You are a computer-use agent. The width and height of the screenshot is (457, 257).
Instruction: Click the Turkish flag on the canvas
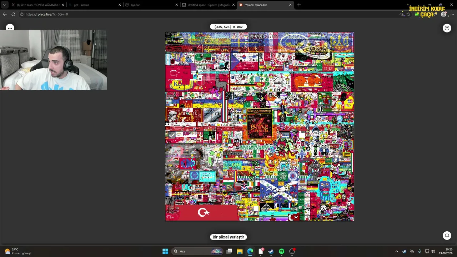202,213
